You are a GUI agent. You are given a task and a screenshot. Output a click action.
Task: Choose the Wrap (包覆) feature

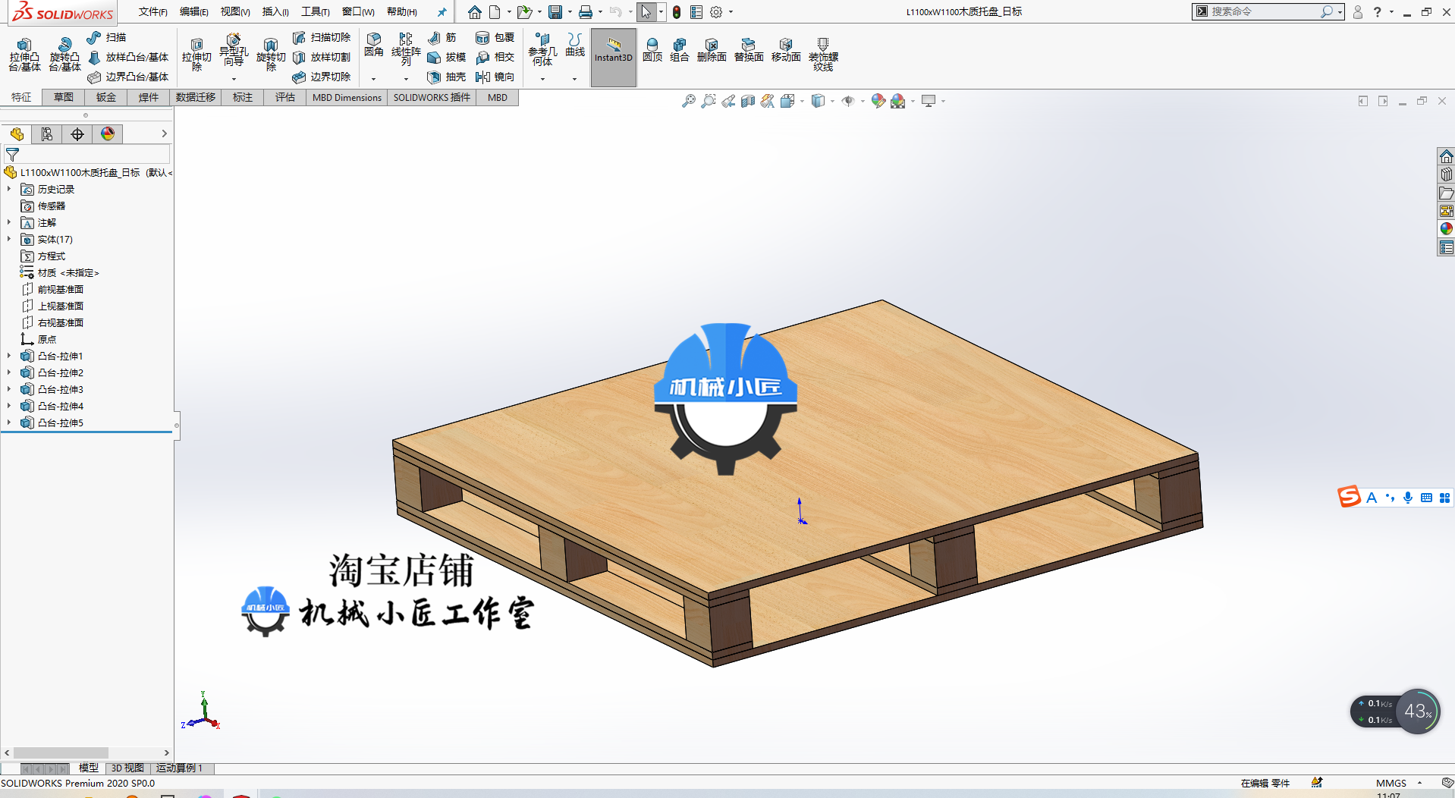[495, 37]
